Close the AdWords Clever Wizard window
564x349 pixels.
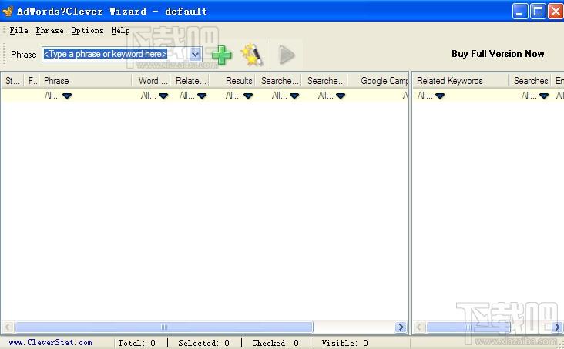tap(556, 12)
